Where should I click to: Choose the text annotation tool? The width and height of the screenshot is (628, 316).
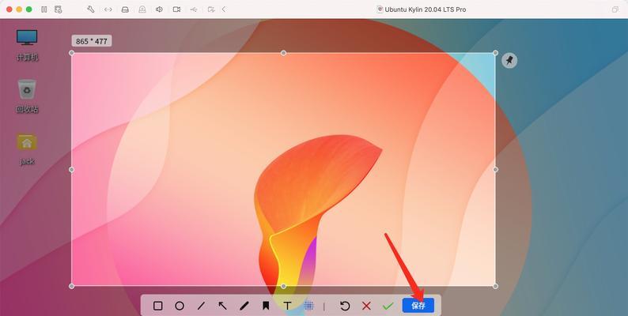click(x=287, y=306)
